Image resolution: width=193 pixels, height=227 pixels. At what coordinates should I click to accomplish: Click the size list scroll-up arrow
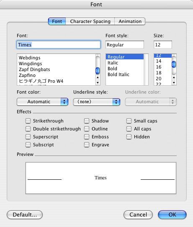point(174,78)
